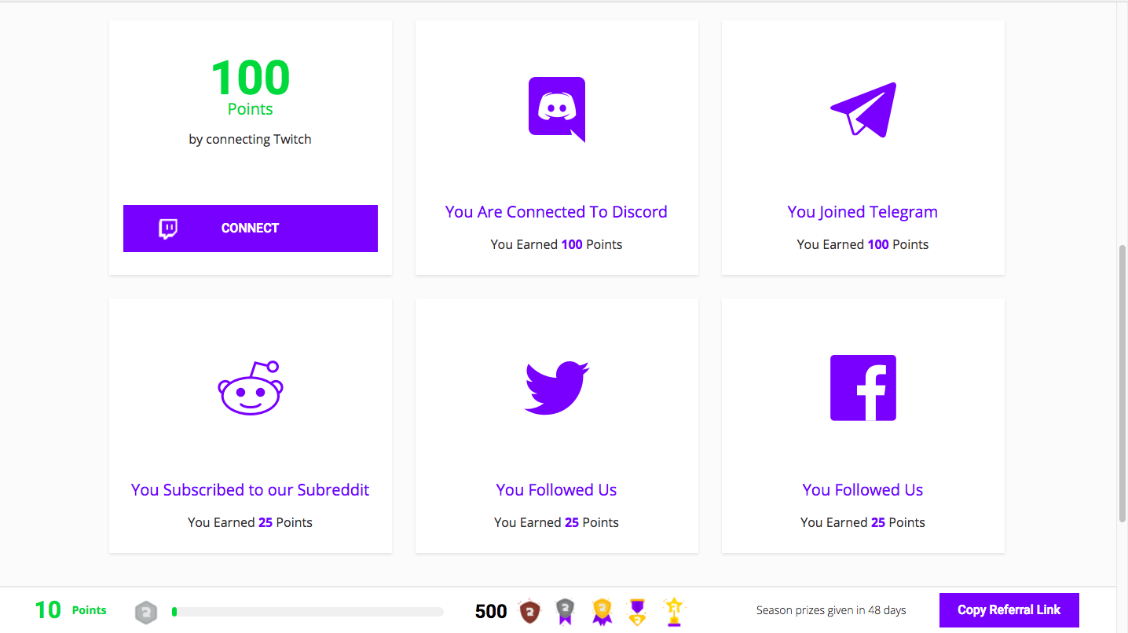The height and width of the screenshot is (633, 1128).
Task: Click the gold ribbon medal badge
Action: 602,611
